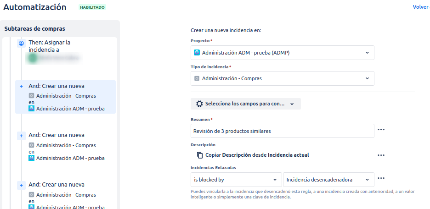
Task: Open the more options menu next to Incidencias Enlazadas
Action: [x=381, y=178]
